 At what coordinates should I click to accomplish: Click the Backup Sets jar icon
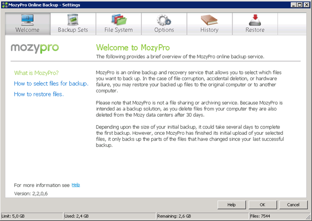point(73,19)
